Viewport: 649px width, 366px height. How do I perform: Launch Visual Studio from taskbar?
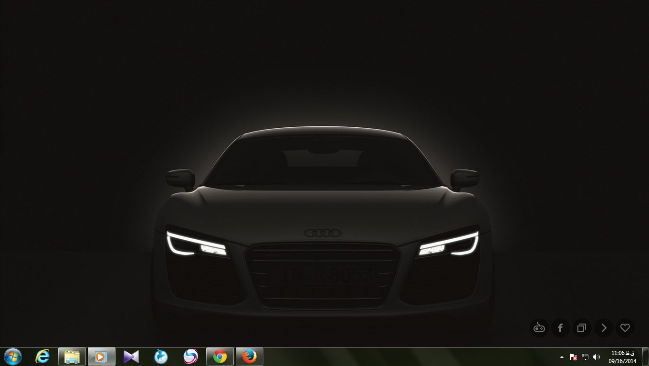[131, 356]
